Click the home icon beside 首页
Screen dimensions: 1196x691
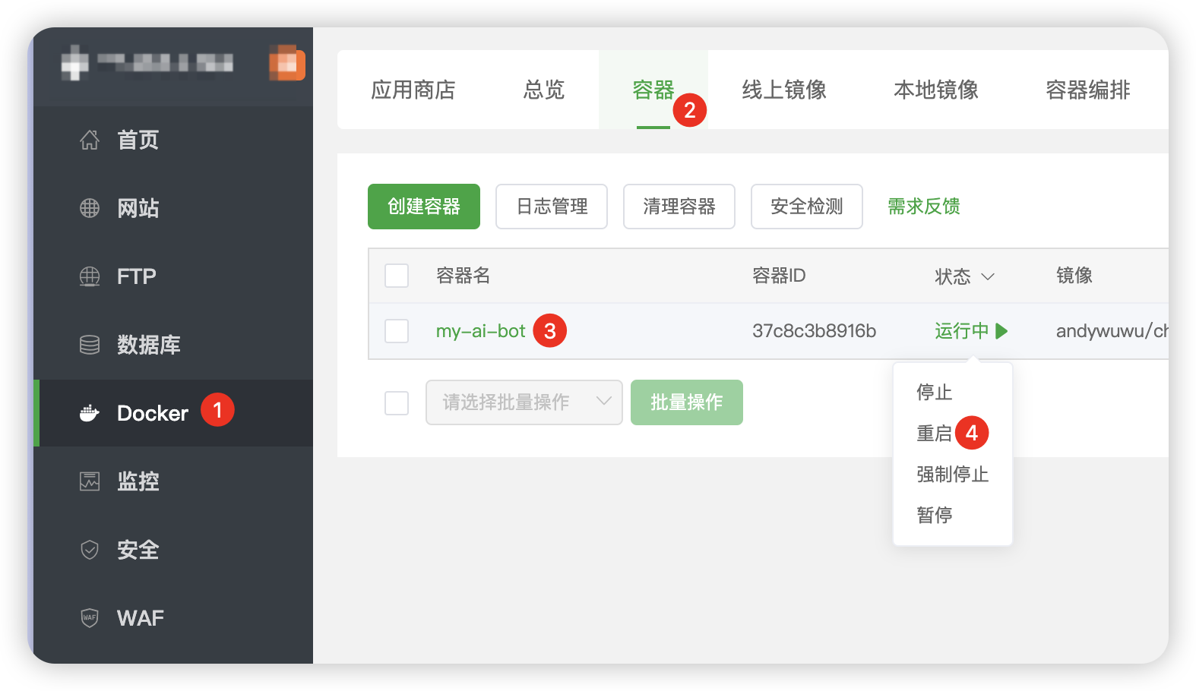90,140
